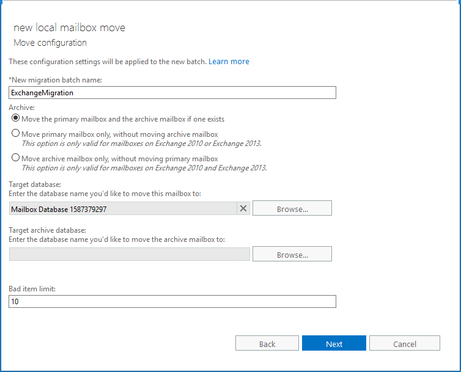Choose move primary mailbox only option

pyautogui.click(x=16, y=134)
